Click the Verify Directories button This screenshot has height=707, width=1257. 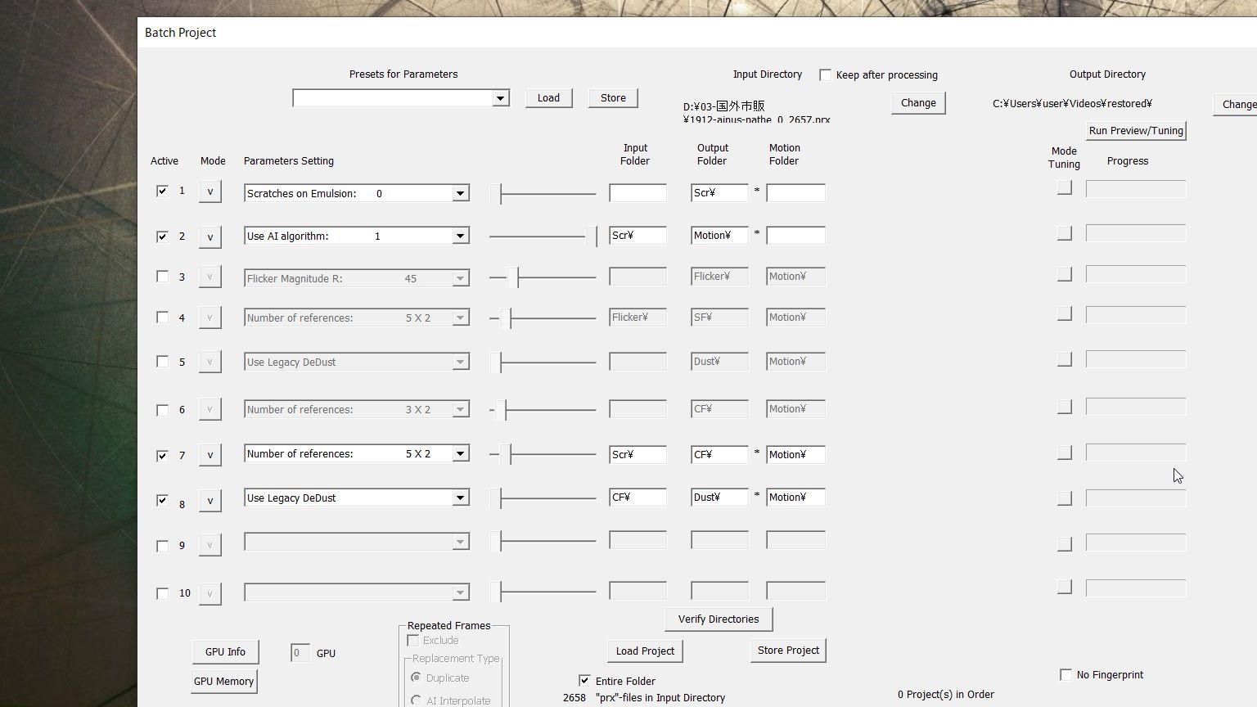pyautogui.click(x=718, y=619)
